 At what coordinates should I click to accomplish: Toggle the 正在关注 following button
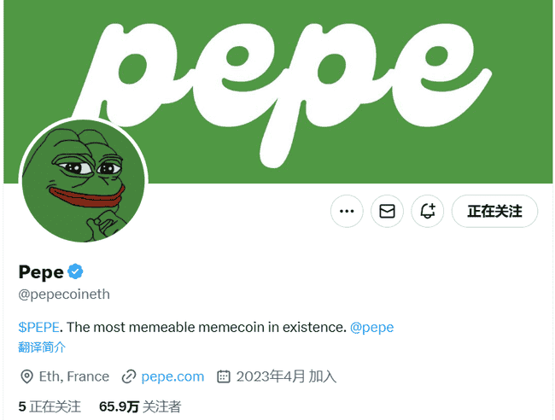(x=494, y=211)
